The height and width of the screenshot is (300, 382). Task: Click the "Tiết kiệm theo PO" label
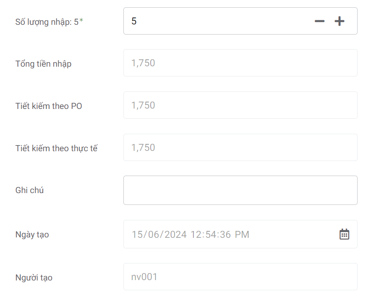(49, 106)
